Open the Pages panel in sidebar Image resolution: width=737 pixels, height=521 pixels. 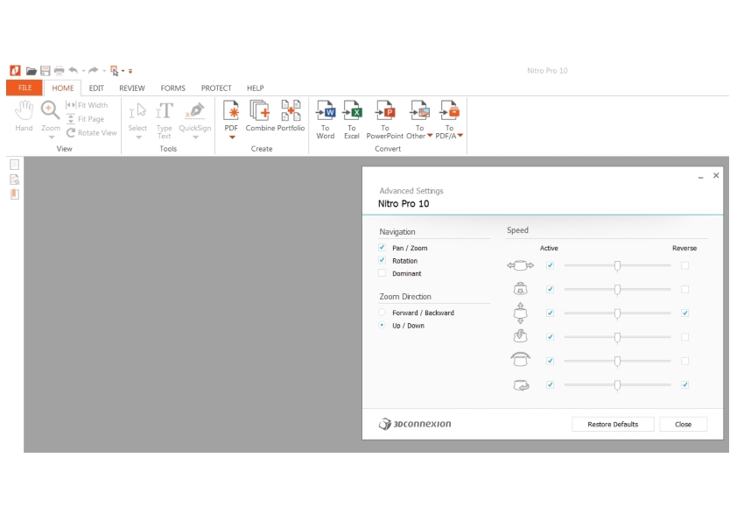[15, 164]
